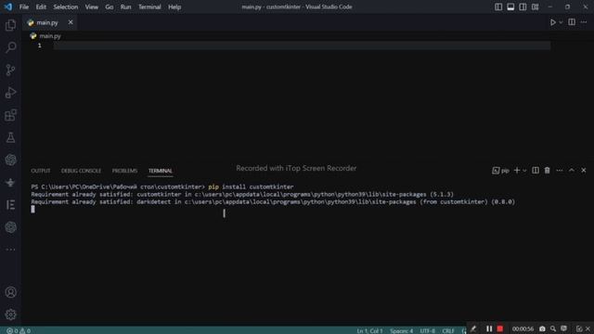Open the Help menu
This screenshot has height=334, width=594.
174,6
